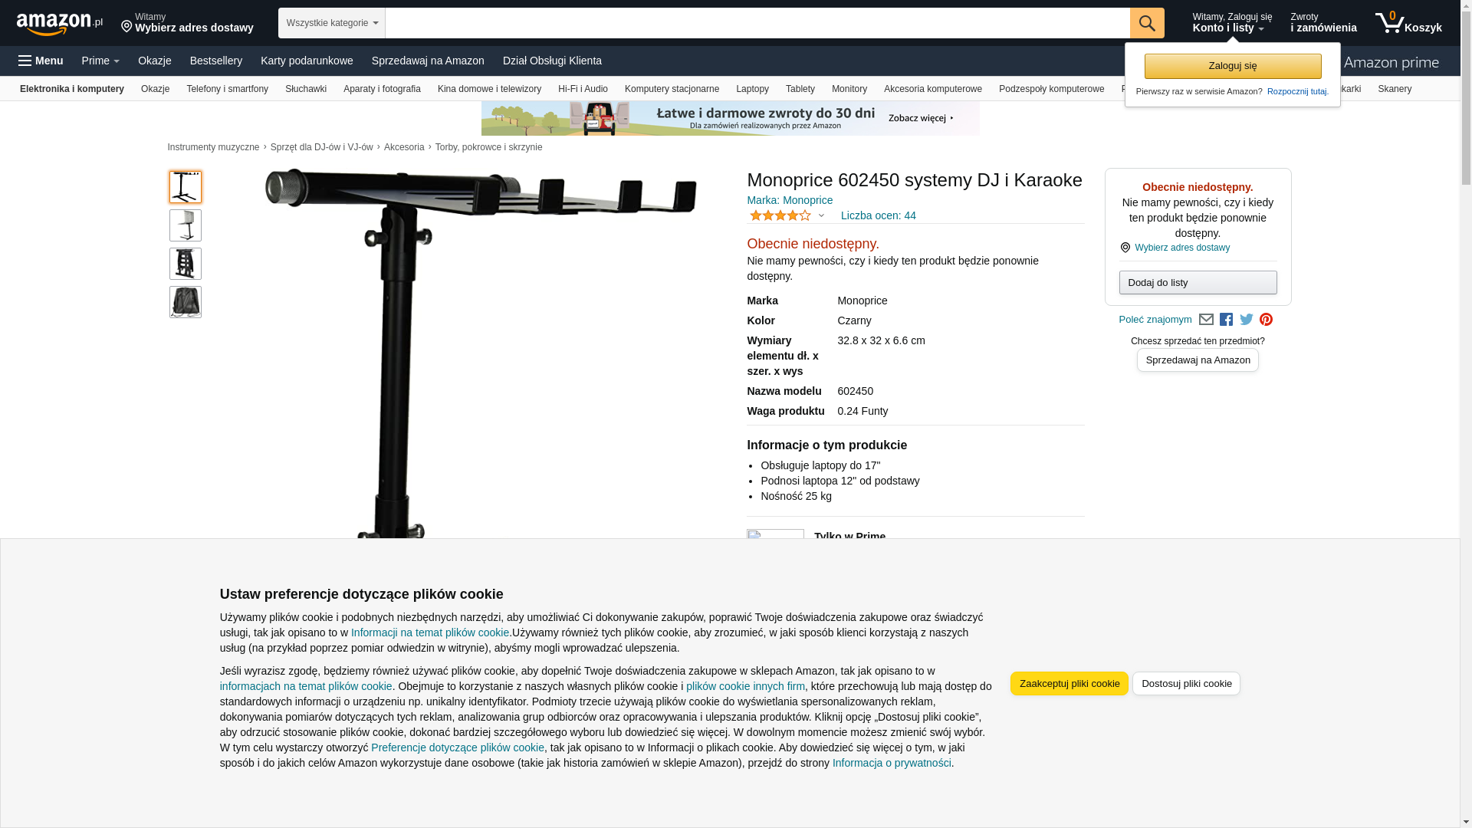The height and width of the screenshot is (828, 1472).
Task: Select the second product thumbnail image
Action: point(186,225)
